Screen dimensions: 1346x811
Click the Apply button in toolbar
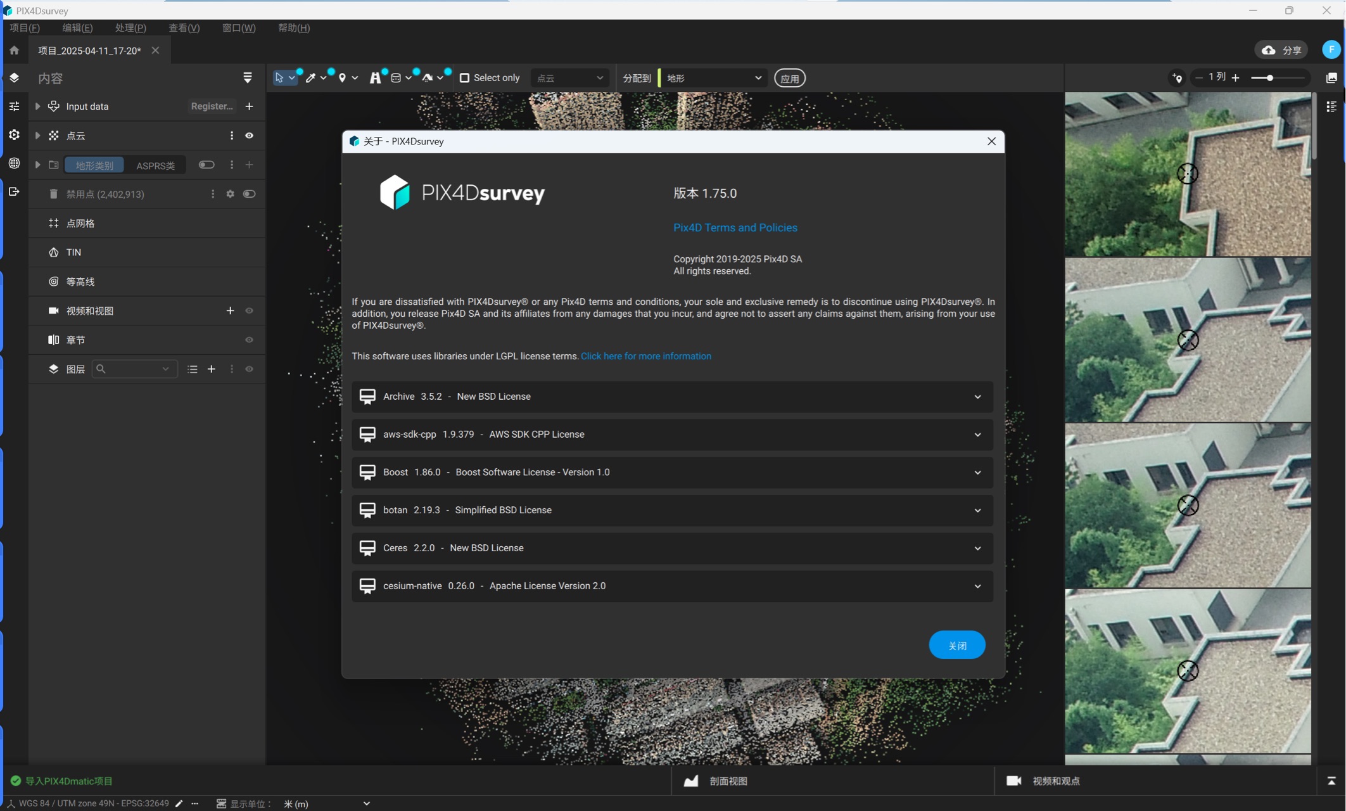[789, 79]
